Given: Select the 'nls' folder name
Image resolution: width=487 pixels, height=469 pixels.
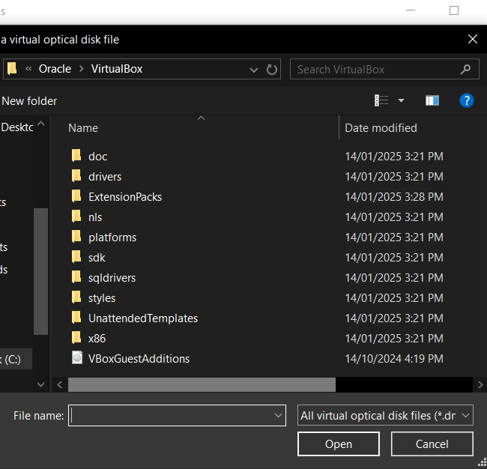Looking at the screenshot, I should [95, 217].
